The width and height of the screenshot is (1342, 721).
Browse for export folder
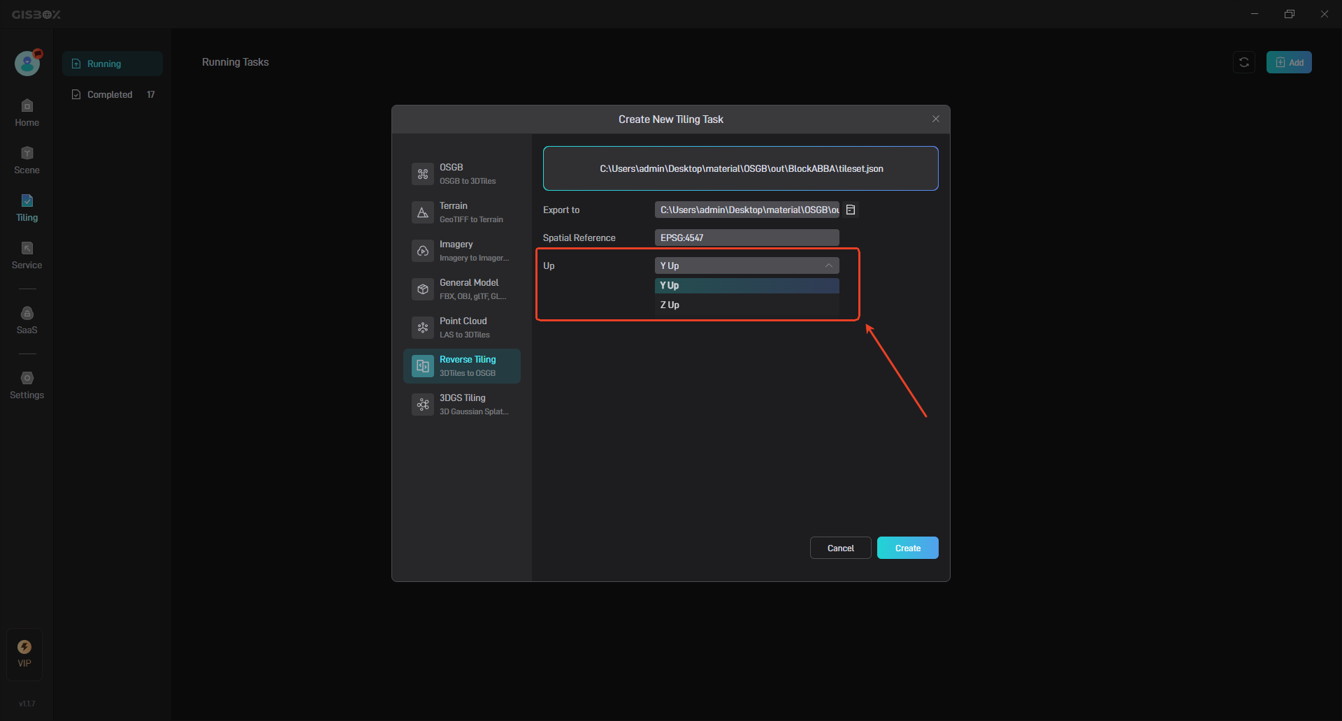(x=851, y=210)
